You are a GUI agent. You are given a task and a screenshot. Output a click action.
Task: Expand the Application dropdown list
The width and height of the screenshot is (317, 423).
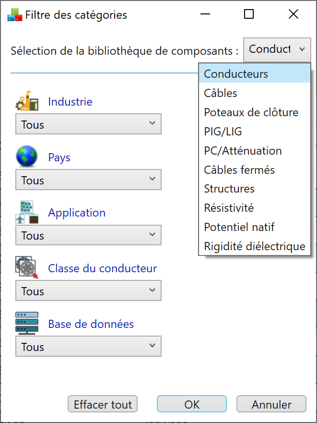tap(88, 235)
